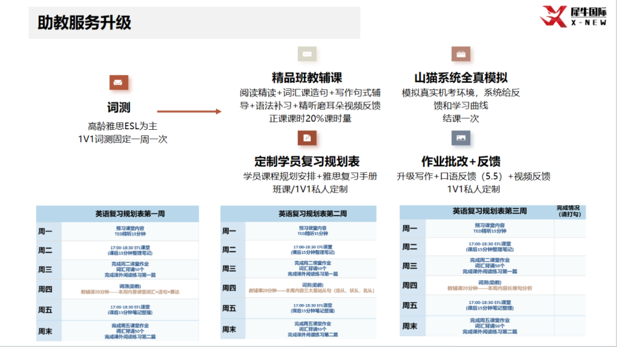Click the line 模拟真实机考环境，系统给反

click(x=461, y=93)
